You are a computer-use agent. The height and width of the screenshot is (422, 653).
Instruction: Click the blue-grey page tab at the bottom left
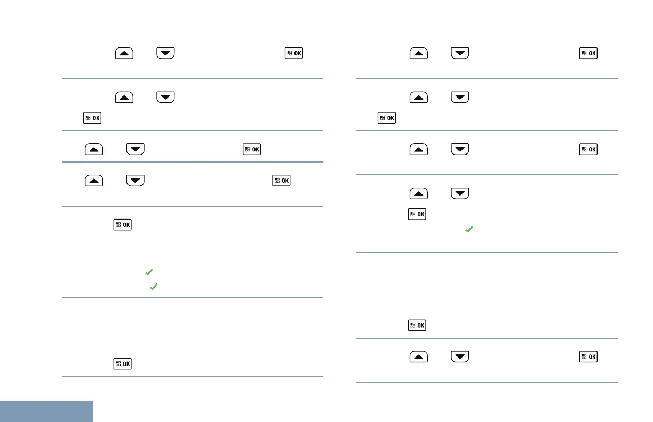46,411
